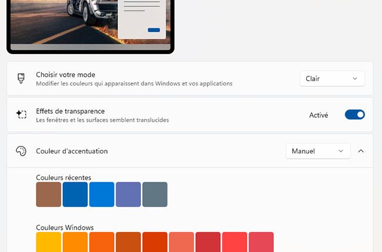
Task: Select the dark blue recent color swatch
Action: pos(75,195)
